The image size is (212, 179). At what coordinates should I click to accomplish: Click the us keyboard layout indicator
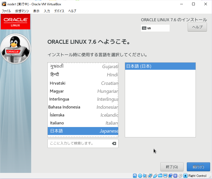click(x=155, y=28)
